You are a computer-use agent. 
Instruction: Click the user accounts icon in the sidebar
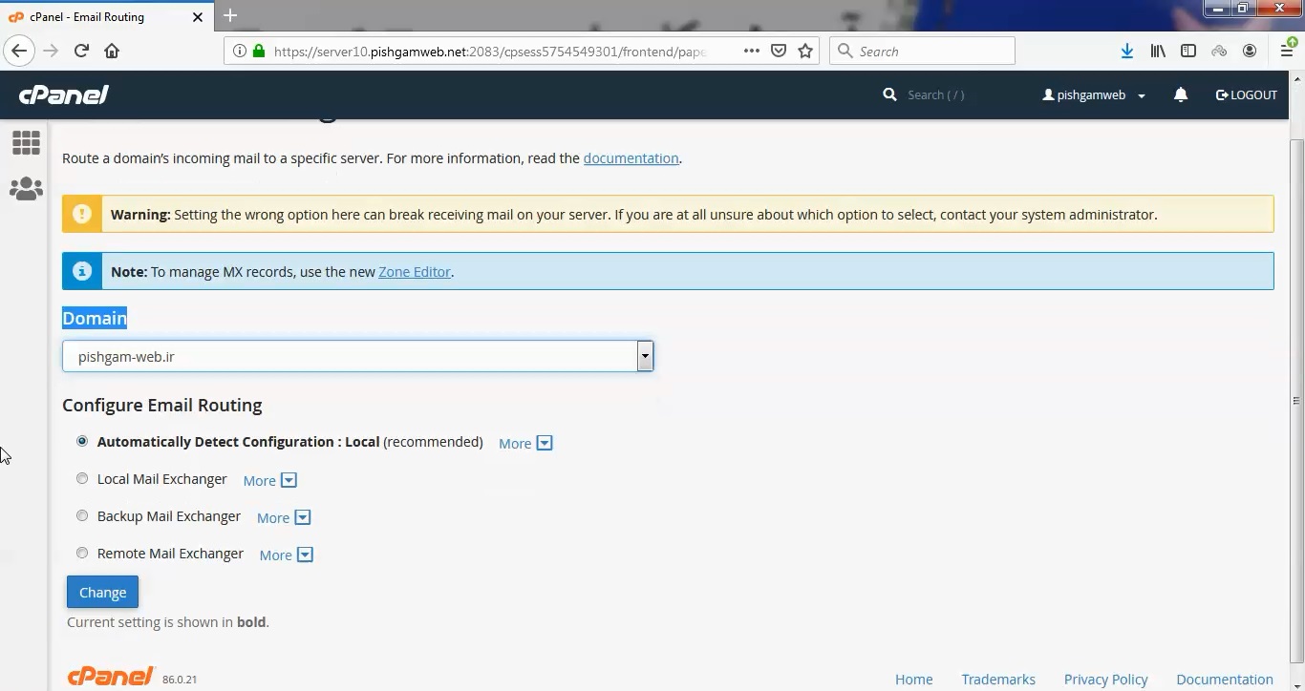coord(26,188)
